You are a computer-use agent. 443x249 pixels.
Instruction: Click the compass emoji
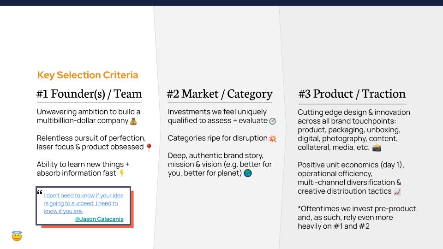point(272,121)
